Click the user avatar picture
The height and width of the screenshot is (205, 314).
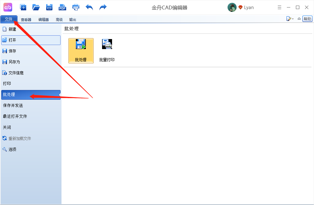(x=232, y=7)
